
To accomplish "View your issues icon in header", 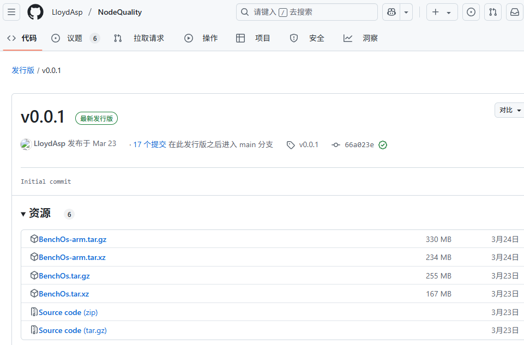I will pyautogui.click(x=471, y=12).
